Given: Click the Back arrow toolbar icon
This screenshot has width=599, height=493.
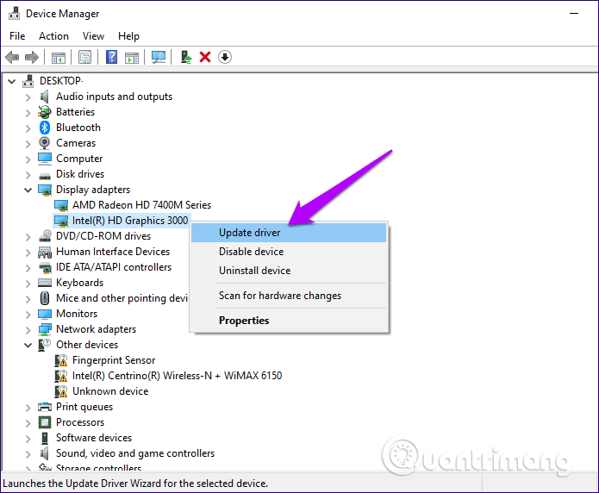Looking at the screenshot, I should coord(12,58).
